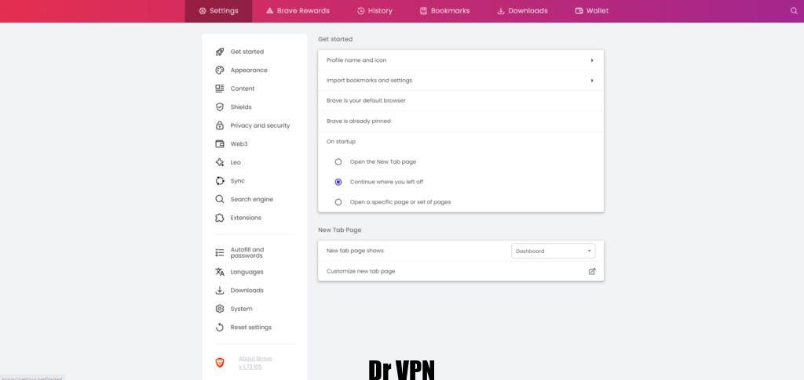Click the Sync icon in sidebar

[220, 181]
